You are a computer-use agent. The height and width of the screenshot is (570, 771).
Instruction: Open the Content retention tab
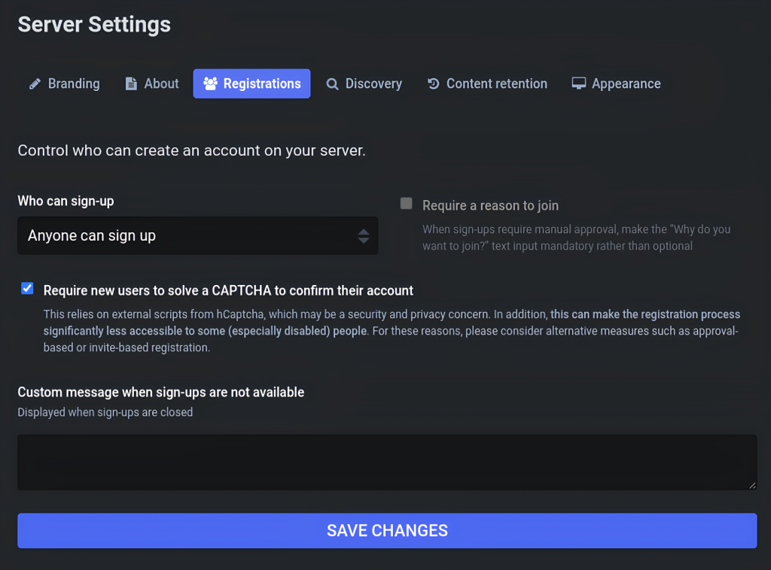coord(487,83)
